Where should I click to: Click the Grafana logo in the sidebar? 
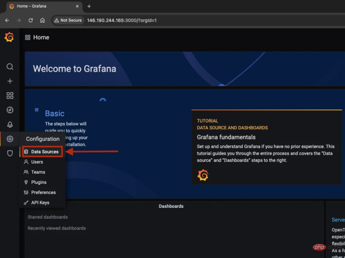pos(9,37)
